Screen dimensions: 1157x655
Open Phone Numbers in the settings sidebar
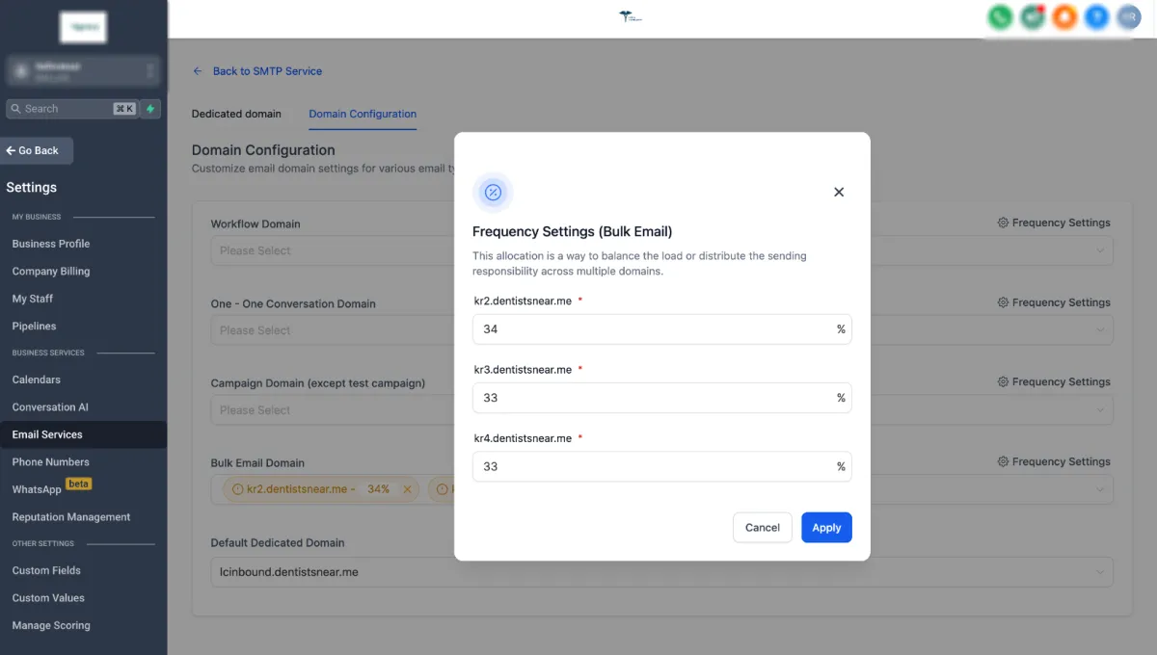click(x=50, y=462)
